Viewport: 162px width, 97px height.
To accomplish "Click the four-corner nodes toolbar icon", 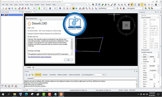I will click(x=139, y=5).
